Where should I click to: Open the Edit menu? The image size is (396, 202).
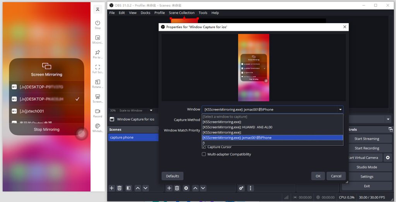tap(122, 13)
